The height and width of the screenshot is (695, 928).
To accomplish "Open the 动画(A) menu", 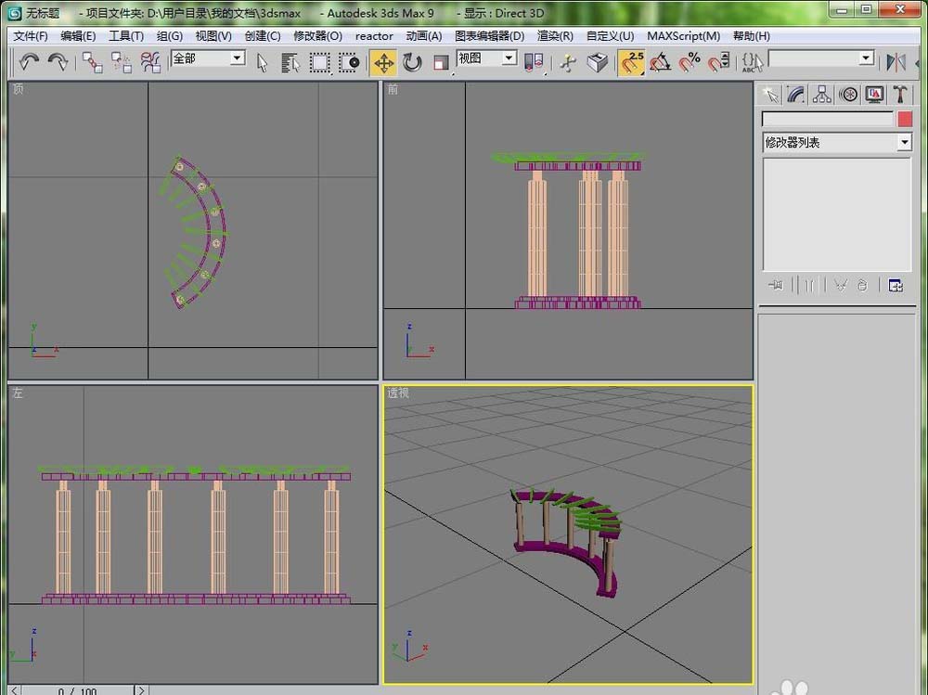I will pyautogui.click(x=424, y=36).
